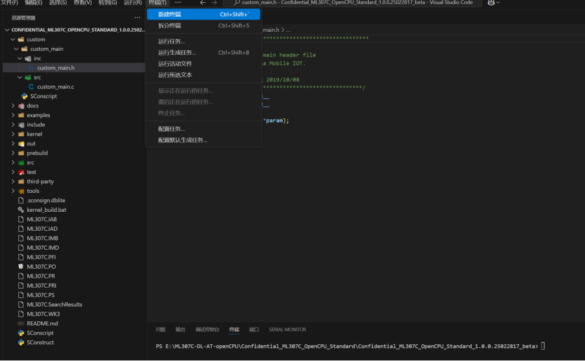Click the README.md markdown icon

point(21,324)
